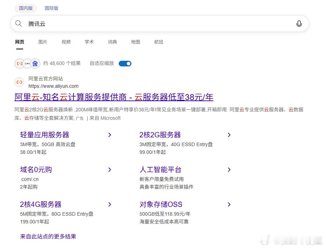This screenshot has height=248, width=326.
Task: Click the 3M固定带宽，40G ESSD Entry盘 description
Action: [x=176, y=144]
